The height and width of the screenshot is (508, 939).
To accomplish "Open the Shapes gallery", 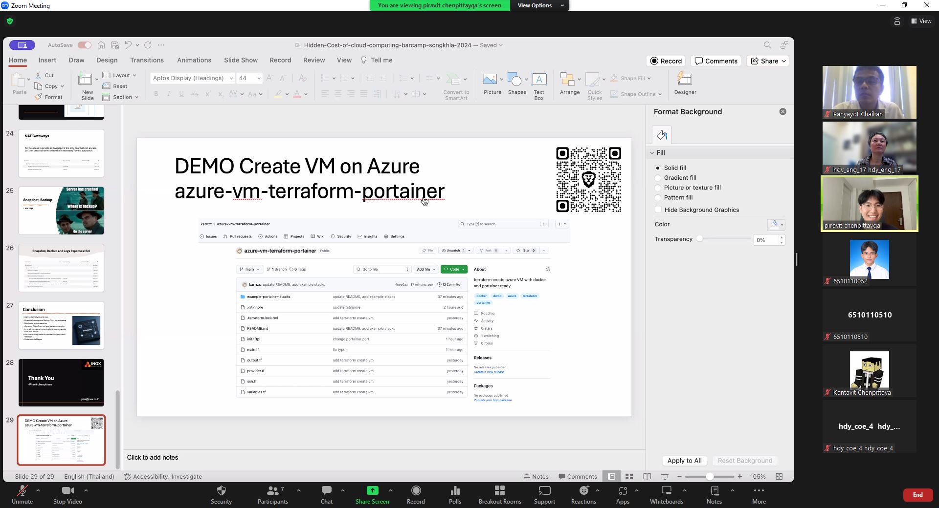I will [514, 80].
